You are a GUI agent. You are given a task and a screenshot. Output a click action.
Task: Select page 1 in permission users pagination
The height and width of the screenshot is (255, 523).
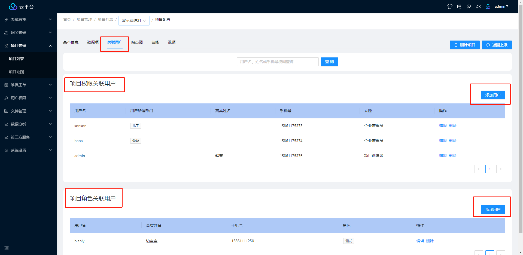(490, 169)
